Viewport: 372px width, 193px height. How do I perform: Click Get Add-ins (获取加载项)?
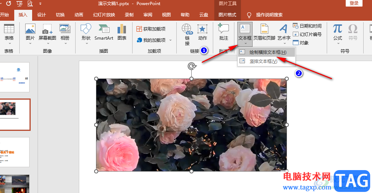pyautogui.click(x=151, y=29)
